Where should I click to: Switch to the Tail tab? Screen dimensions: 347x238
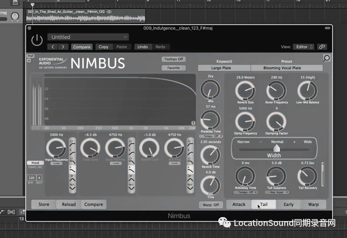click(x=264, y=205)
